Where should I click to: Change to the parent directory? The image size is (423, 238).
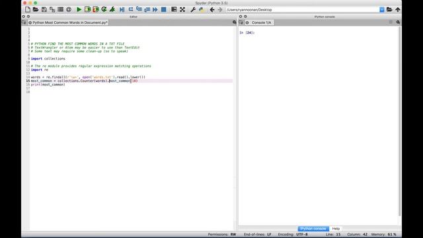tap(398, 10)
